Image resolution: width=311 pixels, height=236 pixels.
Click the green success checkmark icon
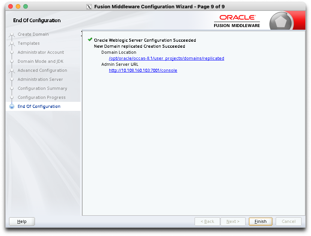[90, 39]
